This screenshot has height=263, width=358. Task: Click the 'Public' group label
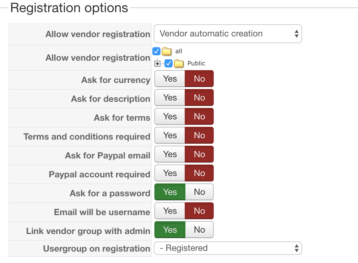(196, 63)
